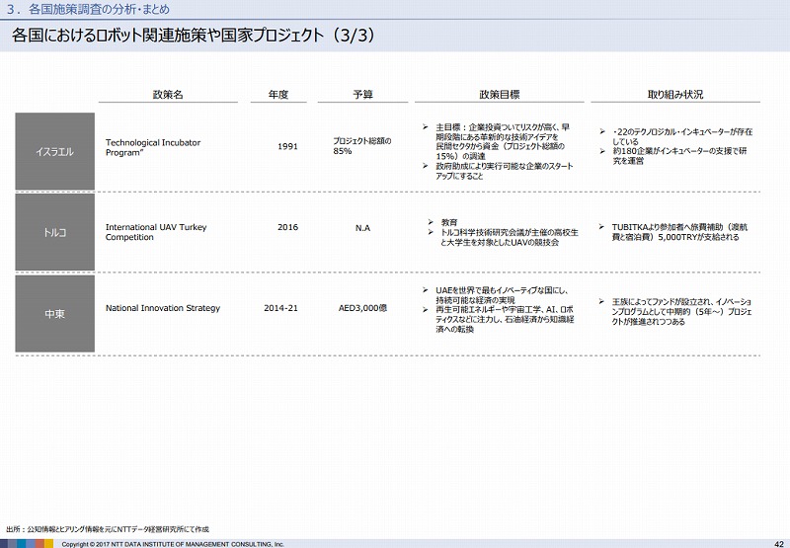Click the 中東 region label box

pyautogui.click(x=55, y=314)
